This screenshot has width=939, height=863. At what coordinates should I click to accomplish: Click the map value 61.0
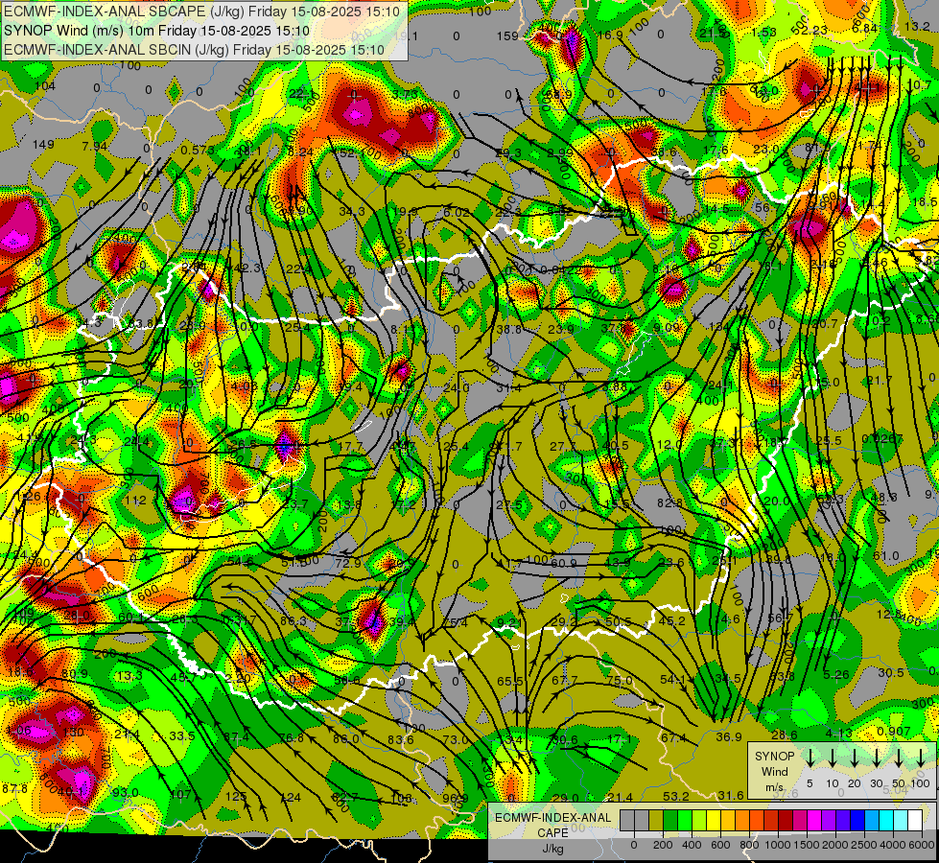point(886,556)
